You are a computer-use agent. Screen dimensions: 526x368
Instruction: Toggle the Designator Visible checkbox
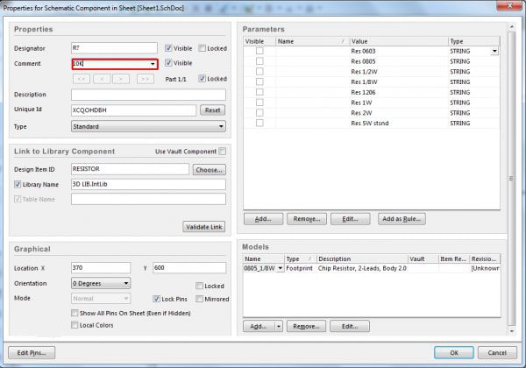click(168, 48)
